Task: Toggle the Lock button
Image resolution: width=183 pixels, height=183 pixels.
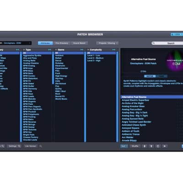Action: [177, 34]
